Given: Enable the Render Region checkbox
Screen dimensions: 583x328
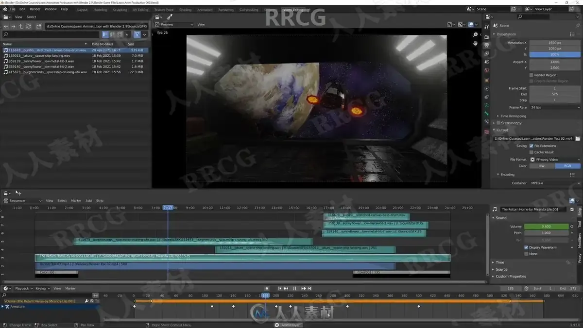Looking at the screenshot, I should tap(531, 75).
